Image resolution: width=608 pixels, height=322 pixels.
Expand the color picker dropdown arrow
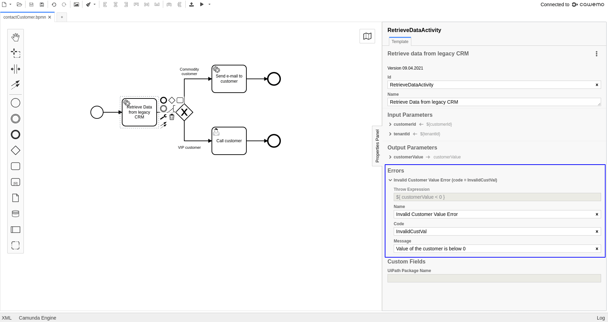95,4
